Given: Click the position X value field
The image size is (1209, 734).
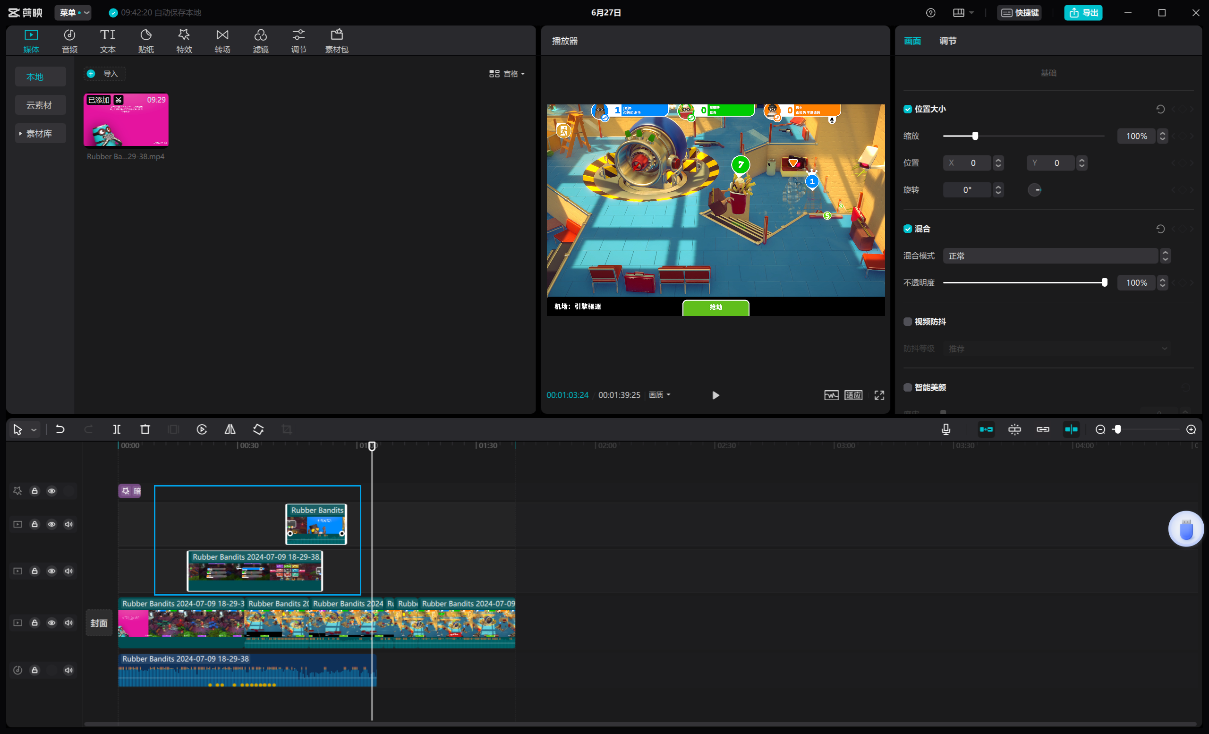Looking at the screenshot, I should click(967, 163).
